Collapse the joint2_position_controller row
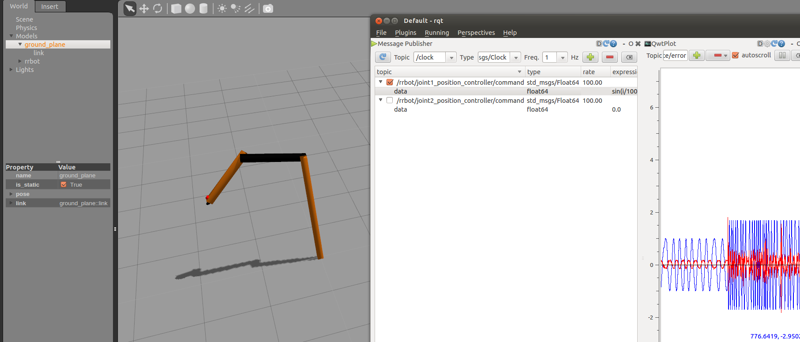 [380, 100]
